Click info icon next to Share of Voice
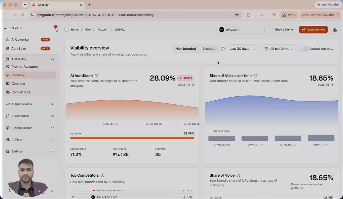The width and height of the screenshot is (343, 199). pyautogui.click(x=238, y=176)
